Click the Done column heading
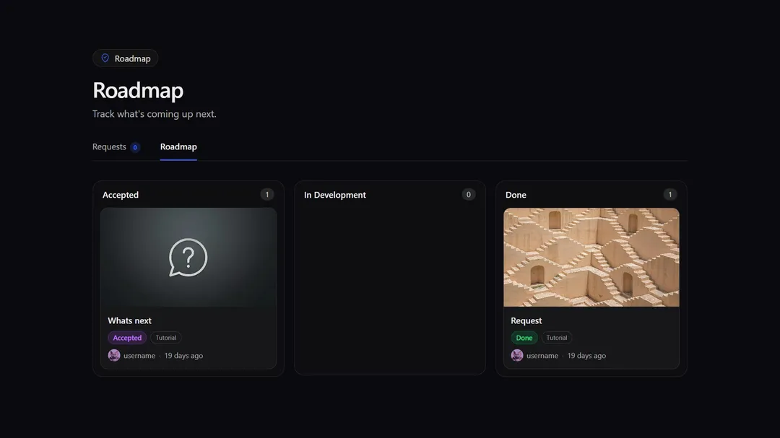The height and width of the screenshot is (438, 780). pyautogui.click(x=516, y=195)
